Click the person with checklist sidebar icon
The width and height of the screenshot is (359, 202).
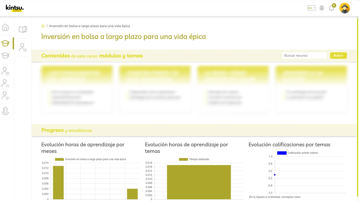(5, 83)
